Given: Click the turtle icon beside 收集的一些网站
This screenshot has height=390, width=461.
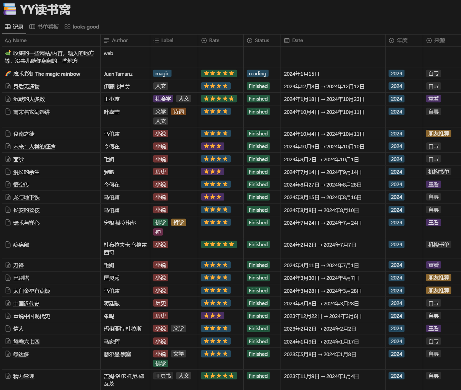Looking at the screenshot, I should 8,53.
